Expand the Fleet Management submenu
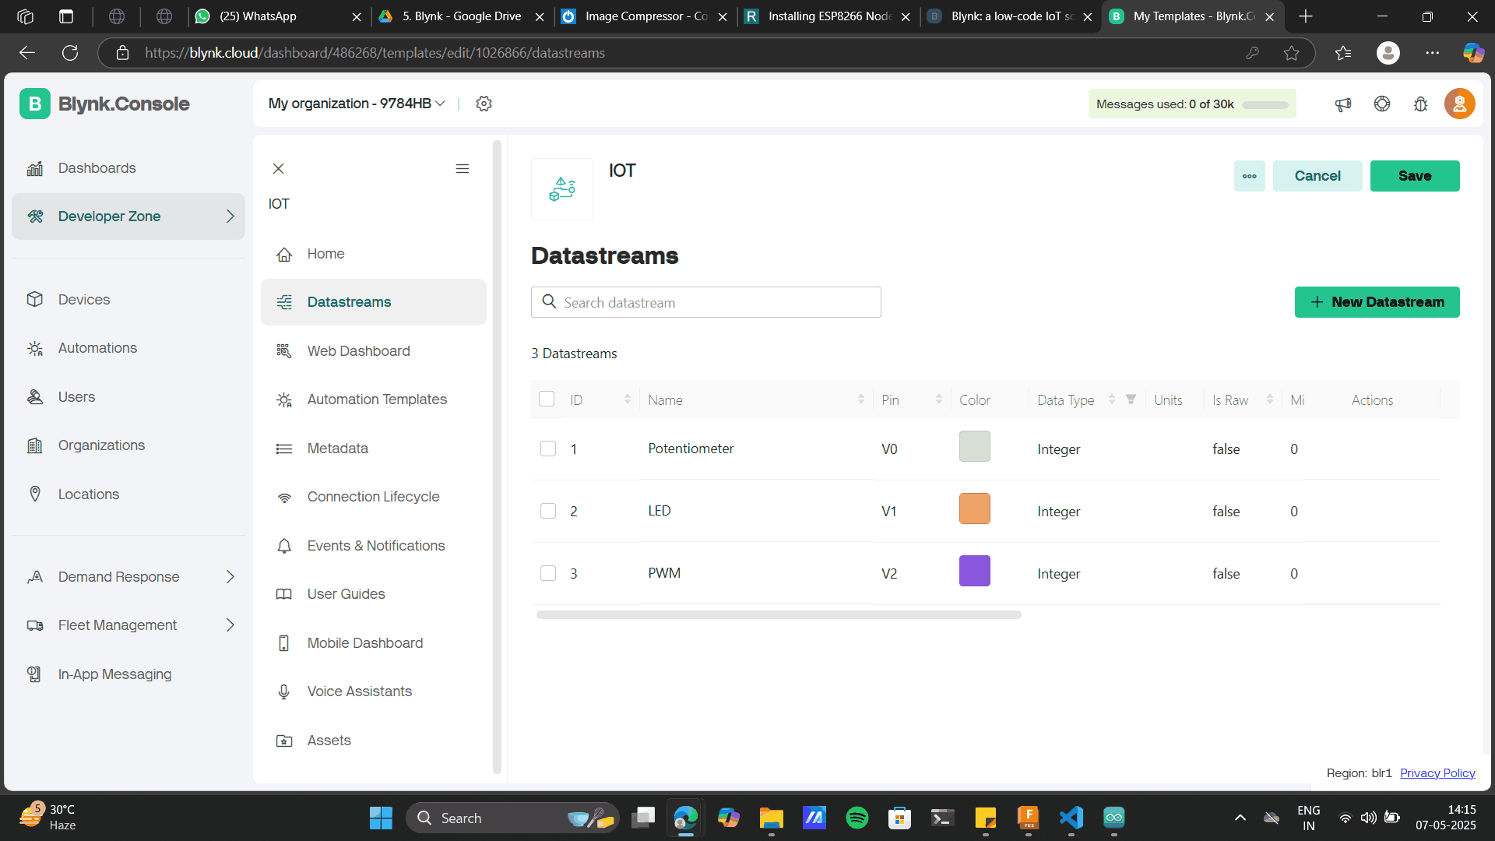This screenshot has height=841, width=1495. 230,625
